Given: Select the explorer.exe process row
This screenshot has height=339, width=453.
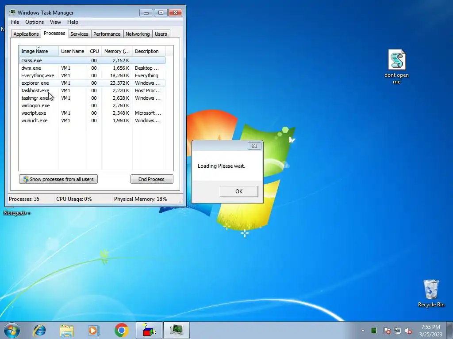Looking at the screenshot, I should (92, 83).
